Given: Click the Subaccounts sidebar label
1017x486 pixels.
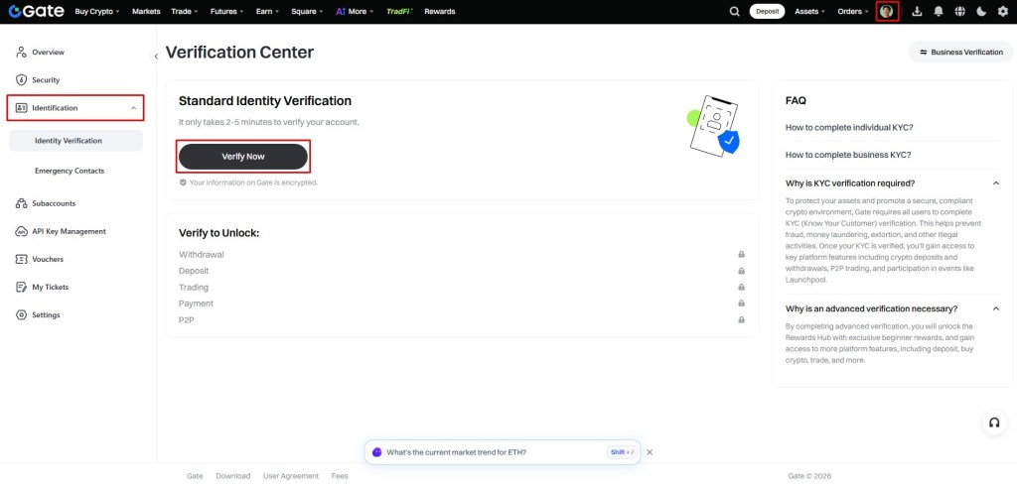Looking at the screenshot, I should point(54,203).
